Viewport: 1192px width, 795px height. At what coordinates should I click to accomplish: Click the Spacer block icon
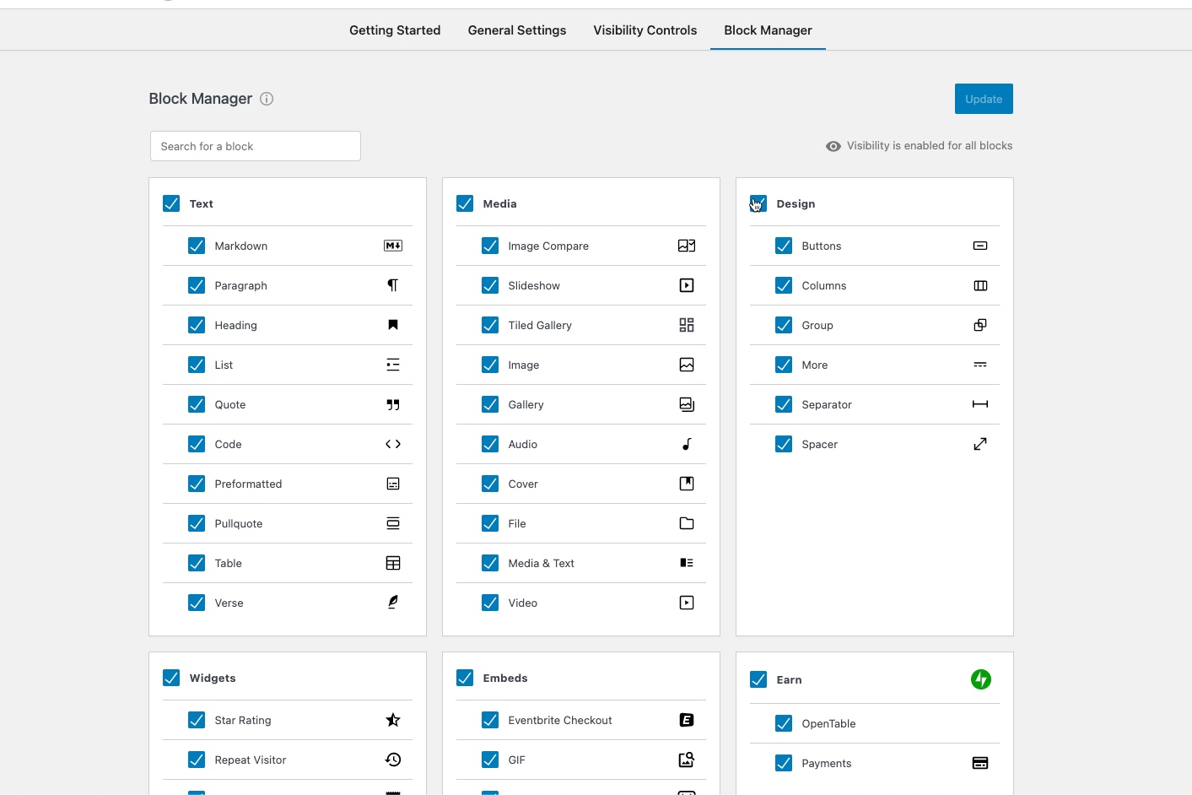click(980, 444)
